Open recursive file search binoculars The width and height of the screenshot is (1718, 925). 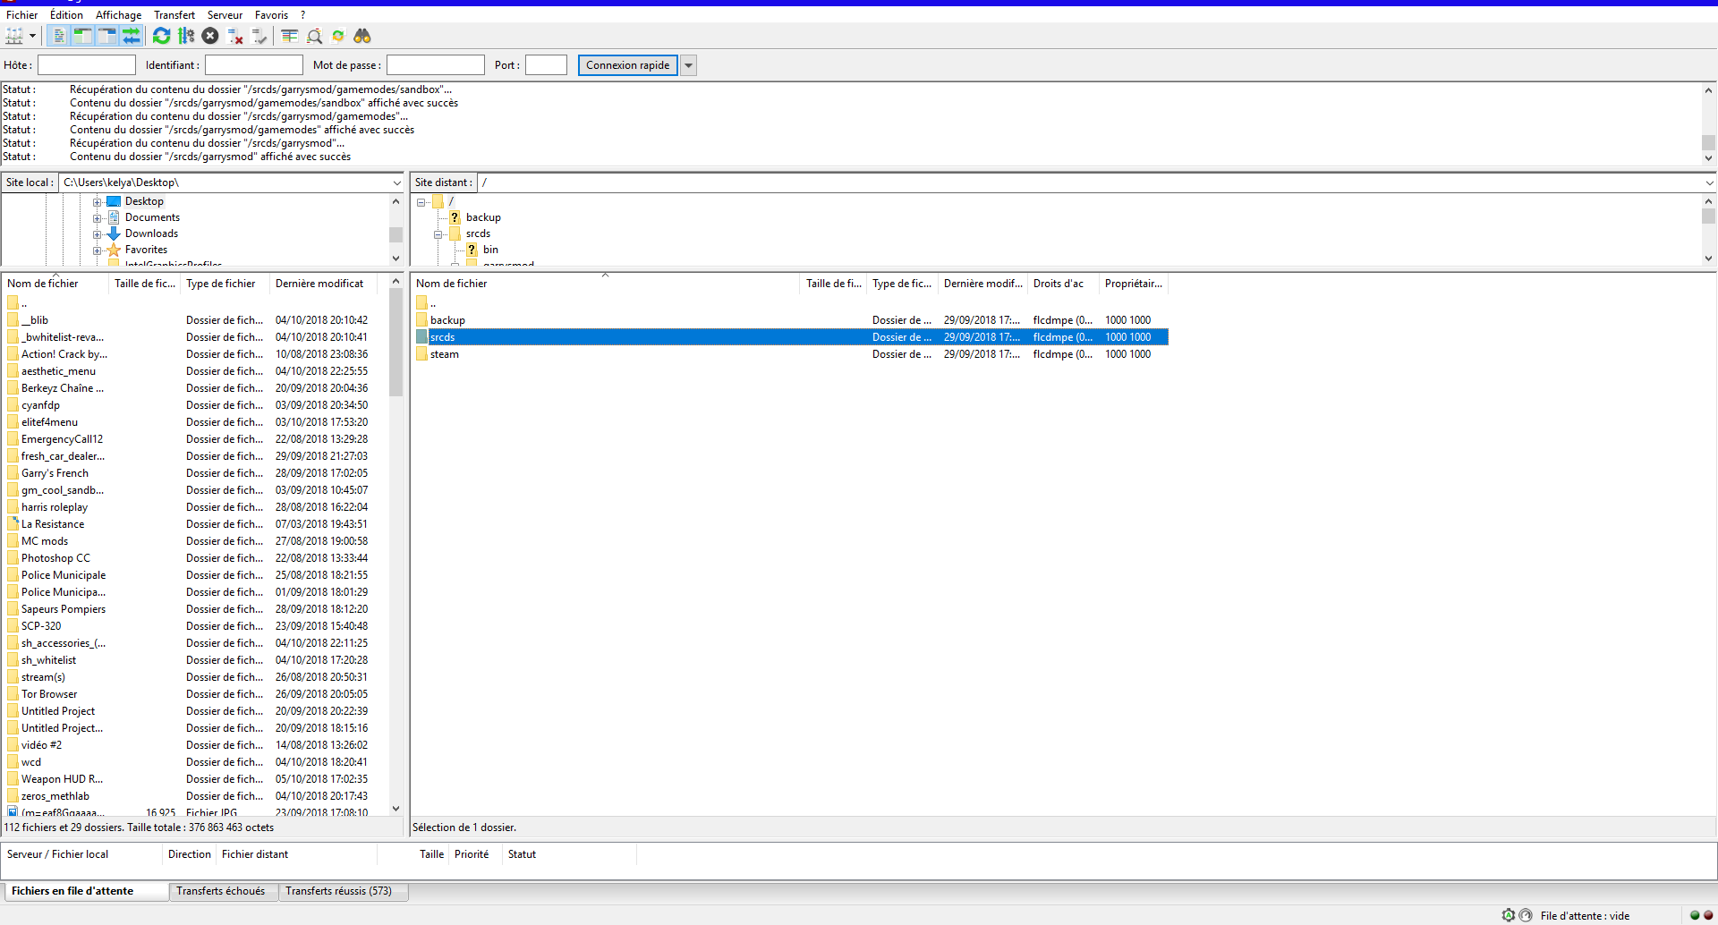point(362,36)
